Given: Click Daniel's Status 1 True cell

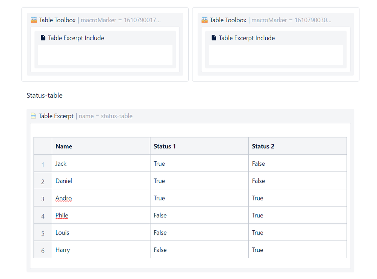Looking at the screenshot, I should 199,180.
